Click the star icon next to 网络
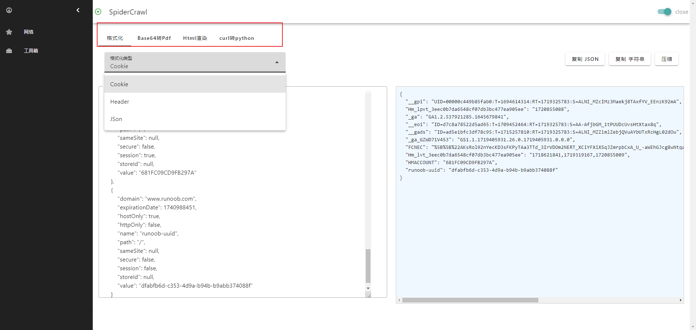696x330 pixels. [9, 32]
